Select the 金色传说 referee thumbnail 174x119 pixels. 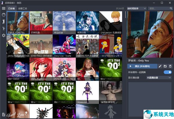click(87, 46)
